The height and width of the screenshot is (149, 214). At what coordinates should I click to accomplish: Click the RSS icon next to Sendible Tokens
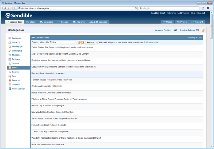pos(203,30)
